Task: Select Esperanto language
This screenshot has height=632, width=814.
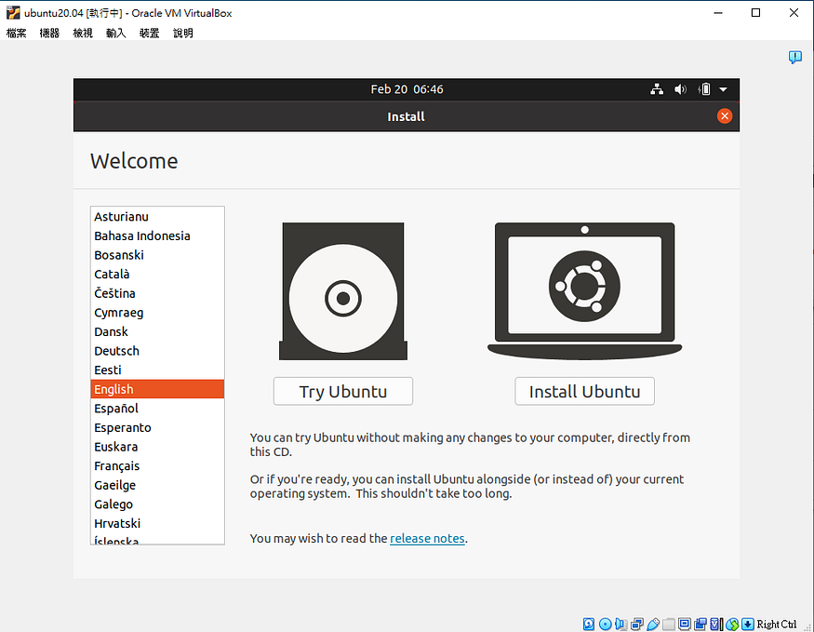Action: (157, 428)
